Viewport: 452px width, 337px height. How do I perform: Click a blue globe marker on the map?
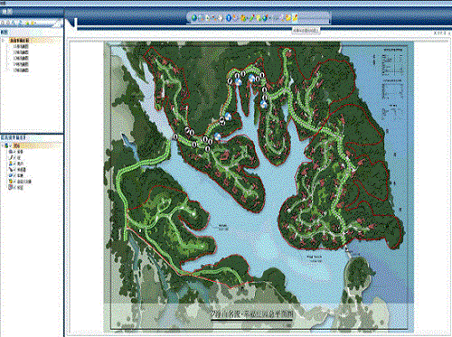click(238, 82)
